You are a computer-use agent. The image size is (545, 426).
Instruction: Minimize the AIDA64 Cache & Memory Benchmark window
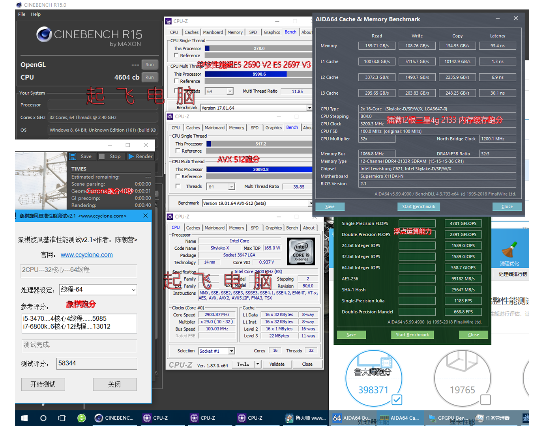point(498,19)
